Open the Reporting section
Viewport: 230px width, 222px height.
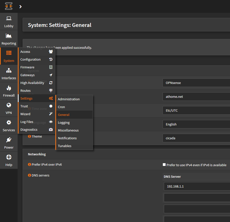[x=9, y=39]
